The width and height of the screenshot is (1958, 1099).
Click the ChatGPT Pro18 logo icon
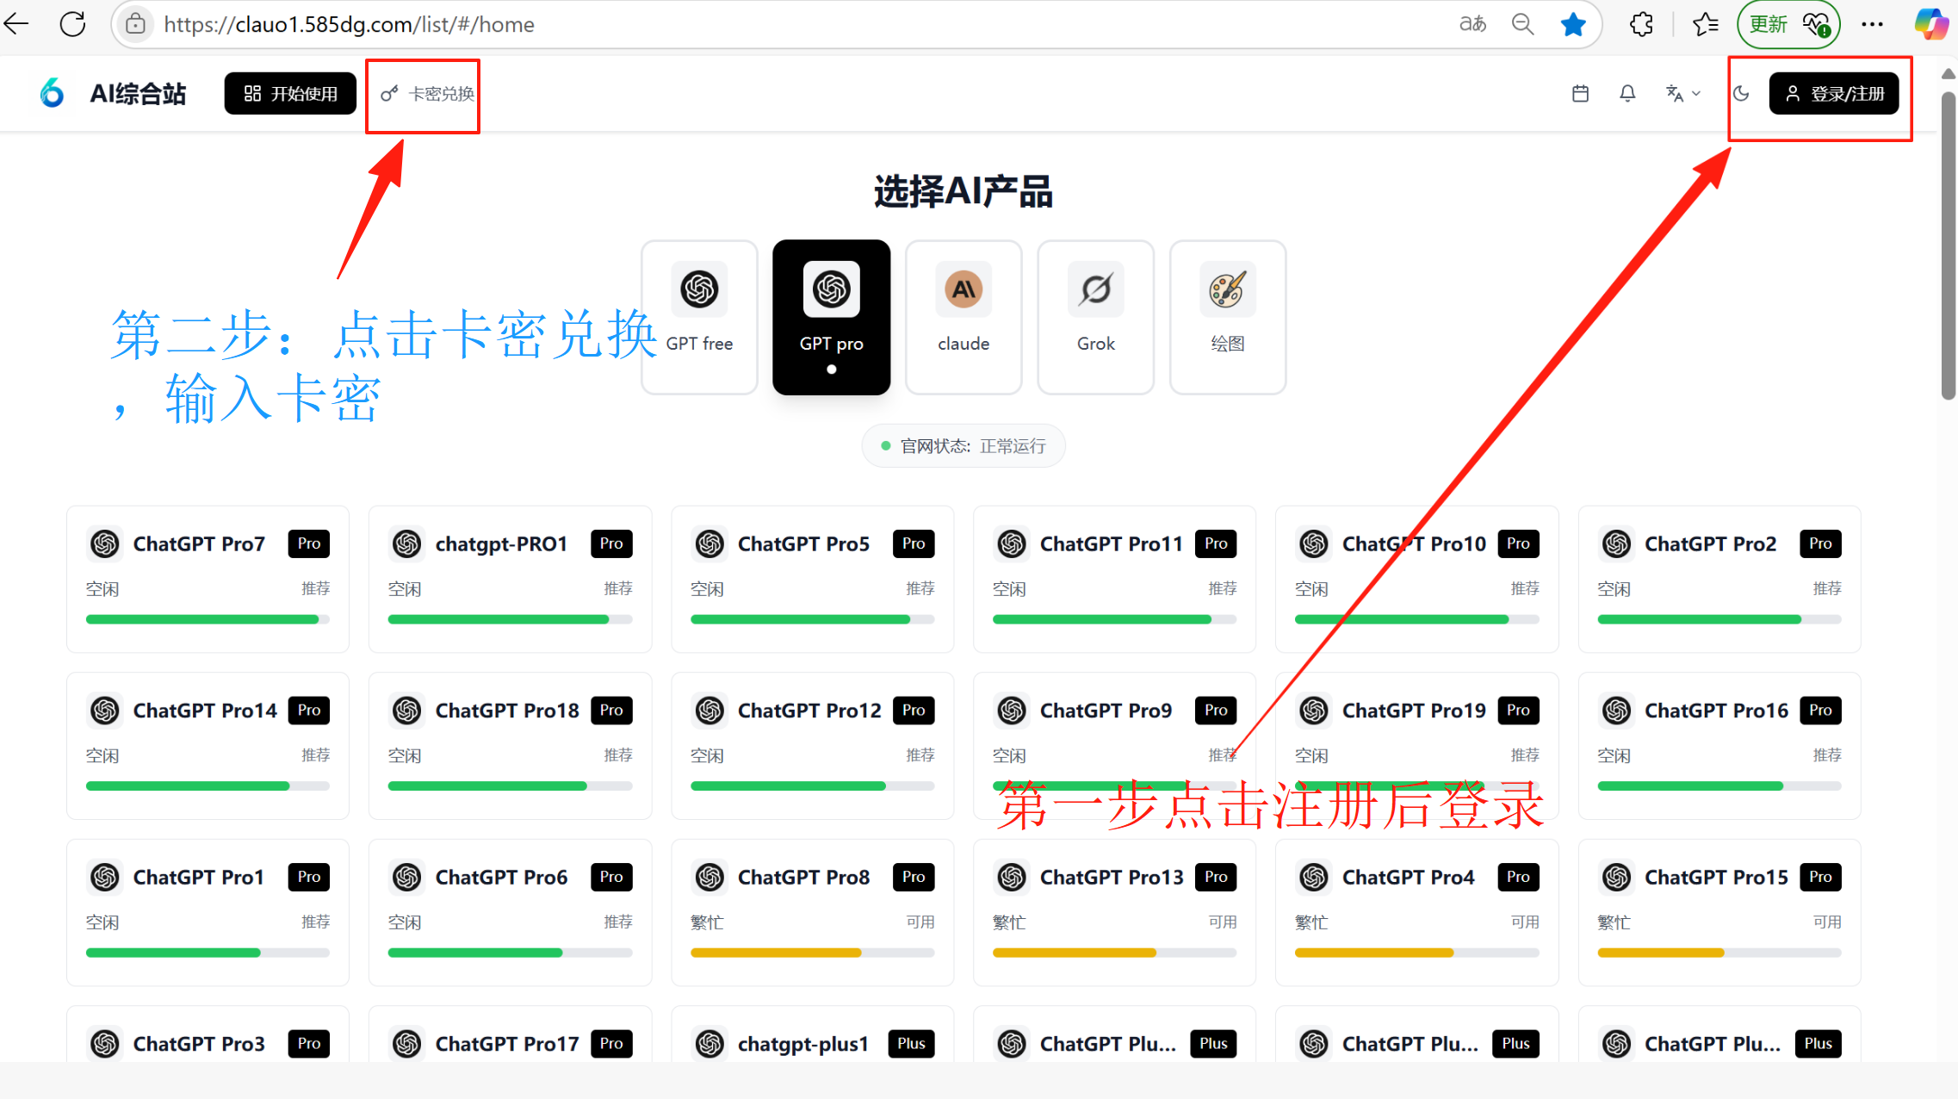tap(407, 711)
